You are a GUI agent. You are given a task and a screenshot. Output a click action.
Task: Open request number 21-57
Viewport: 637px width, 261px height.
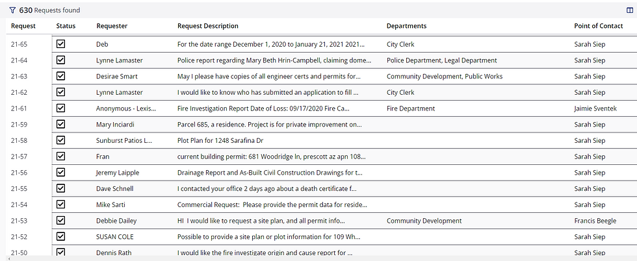19,156
